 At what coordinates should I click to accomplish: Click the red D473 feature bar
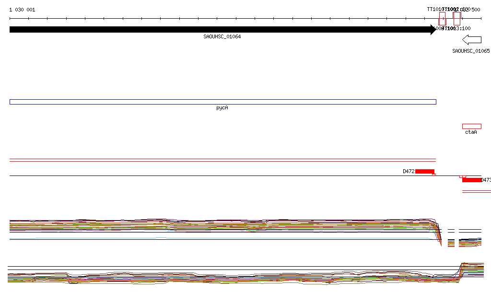[472, 180]
